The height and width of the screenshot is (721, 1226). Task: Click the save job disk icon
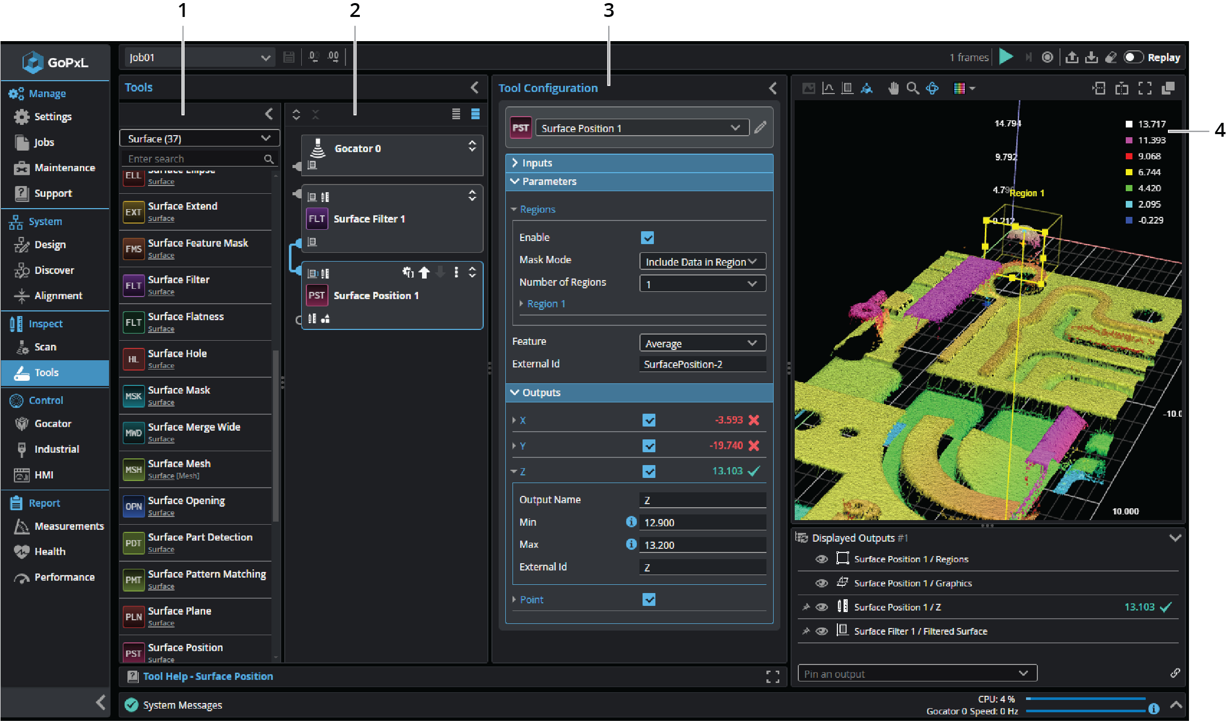[289, 58]
